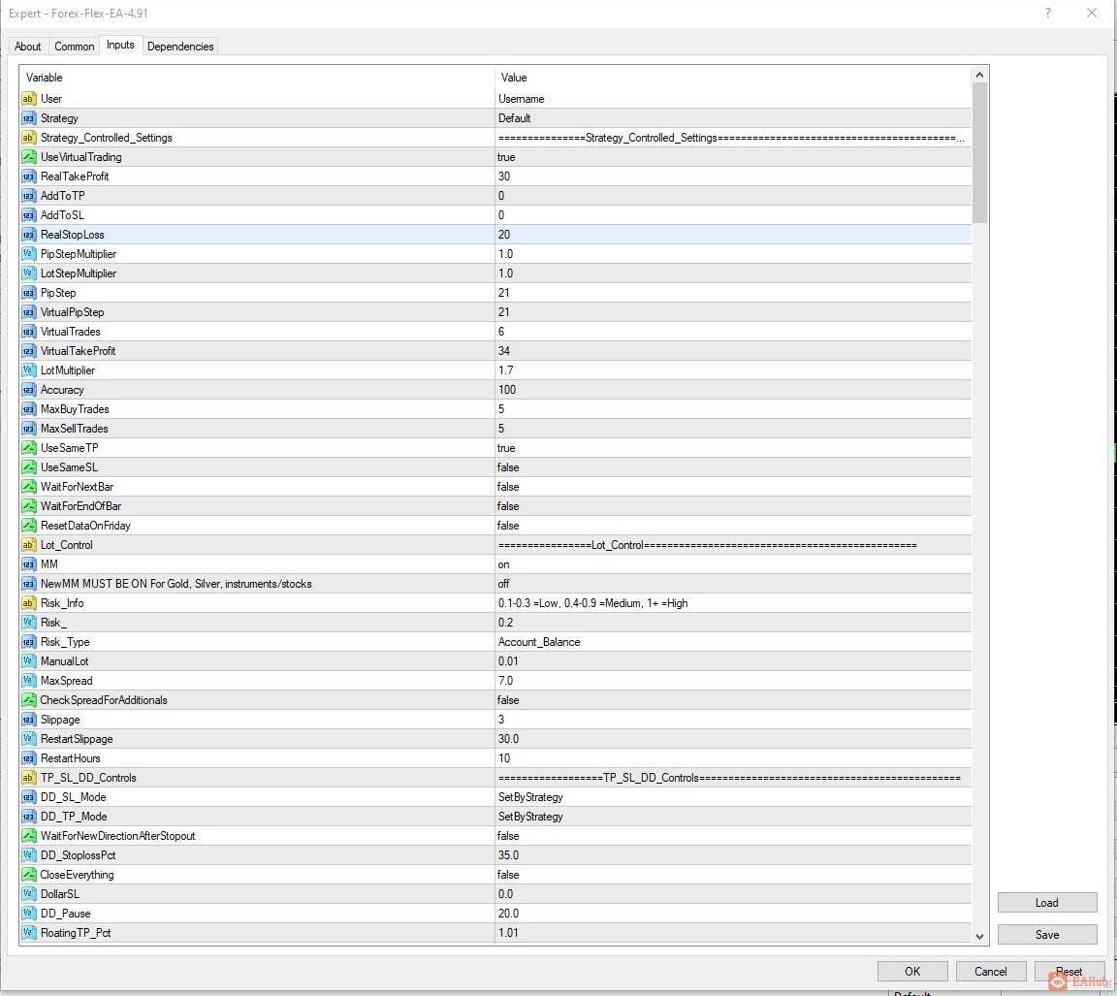The width and height of the screenshot is (1117, 996).
Task: Click the string icon beside Risk_Info
Action: click(x=28, y=602)
